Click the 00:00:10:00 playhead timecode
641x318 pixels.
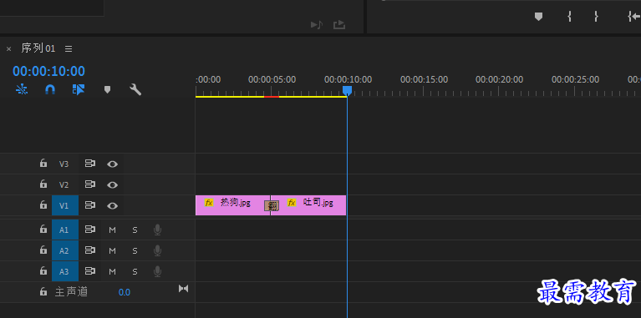click(x=48, y=71)
